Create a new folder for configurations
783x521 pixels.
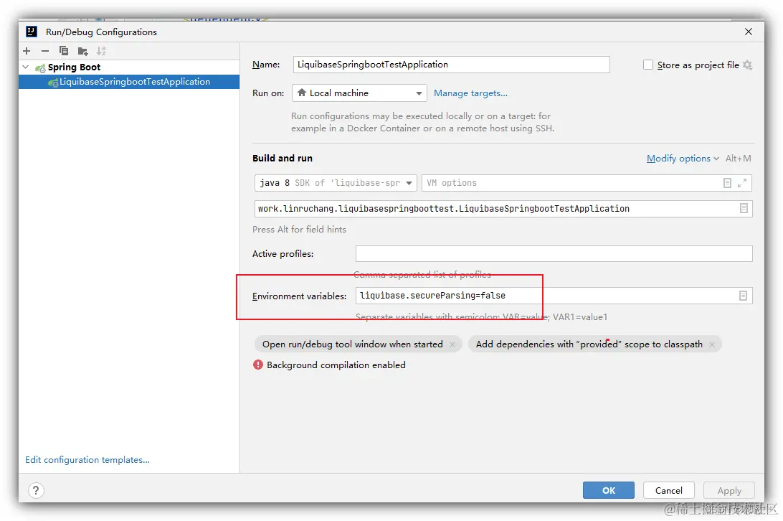tap(83, 51)
